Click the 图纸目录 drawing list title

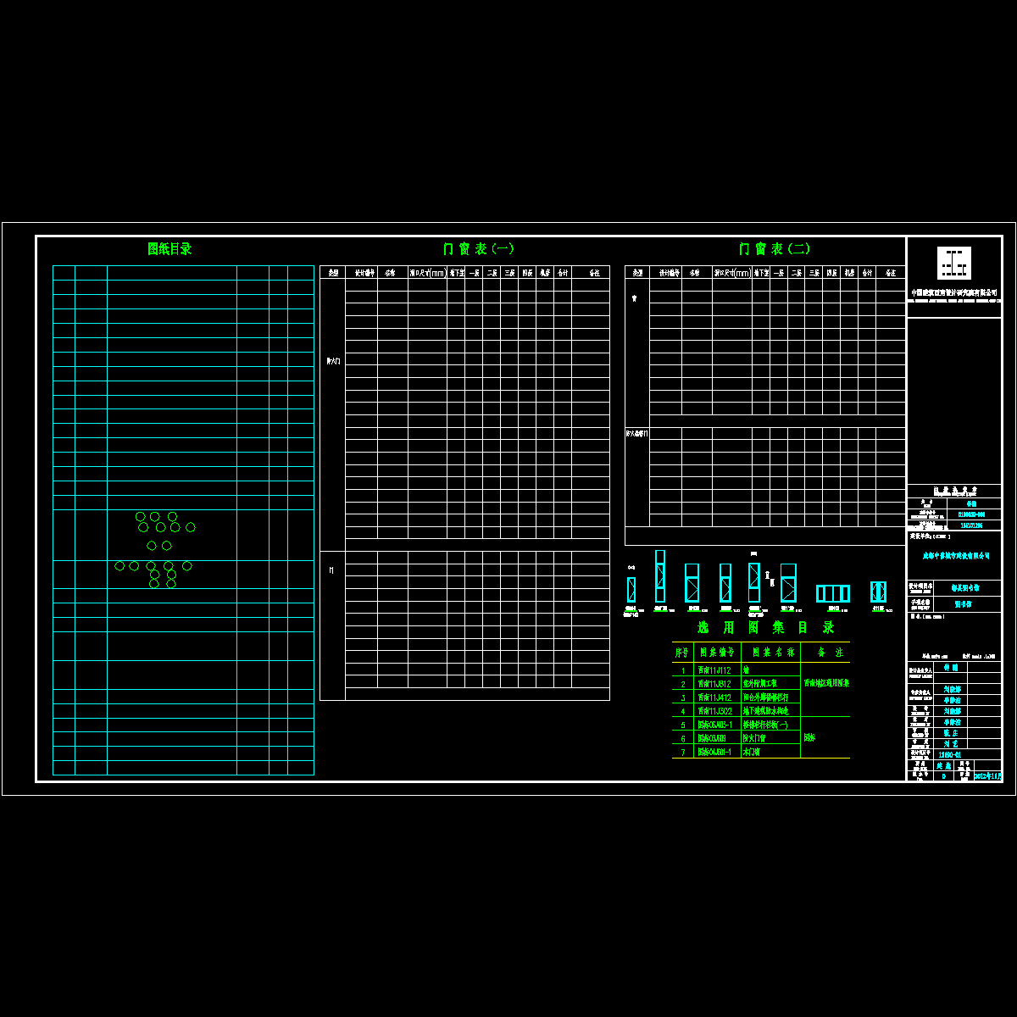[169, 249]
